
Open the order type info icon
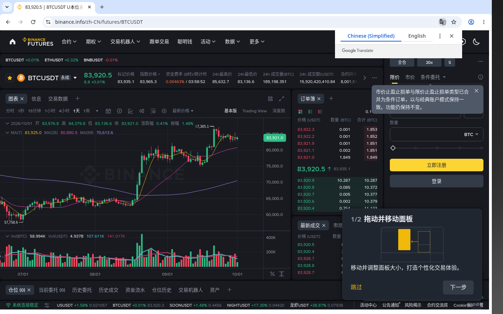(x=481, y=77)
